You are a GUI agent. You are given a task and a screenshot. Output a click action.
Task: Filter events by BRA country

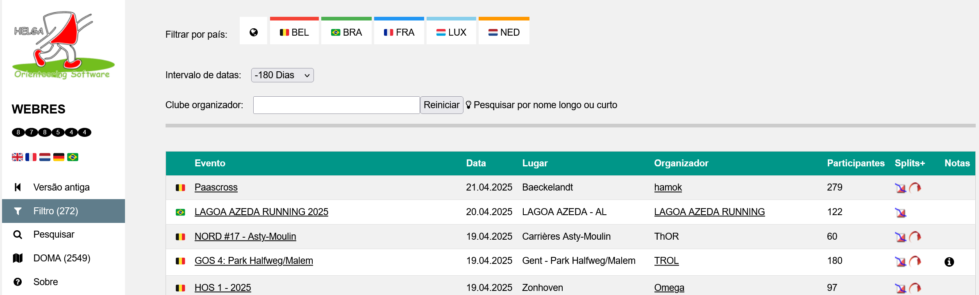[x=346, y=32]
